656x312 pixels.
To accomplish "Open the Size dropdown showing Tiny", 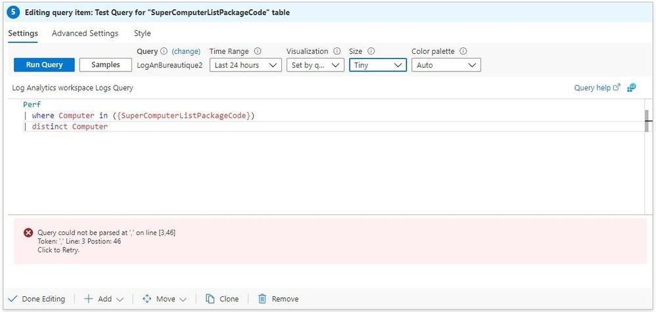I will 378,65.
